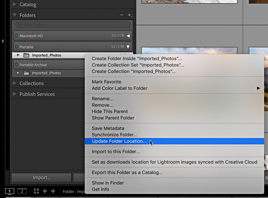
Task: Click the Go Back arrow in filmstrip bar
Action: pos(45,191)
